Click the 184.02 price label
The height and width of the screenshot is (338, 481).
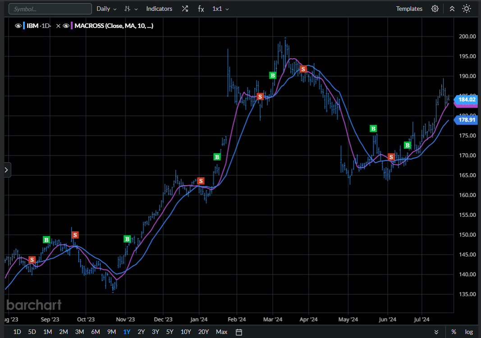coord(466,100)
